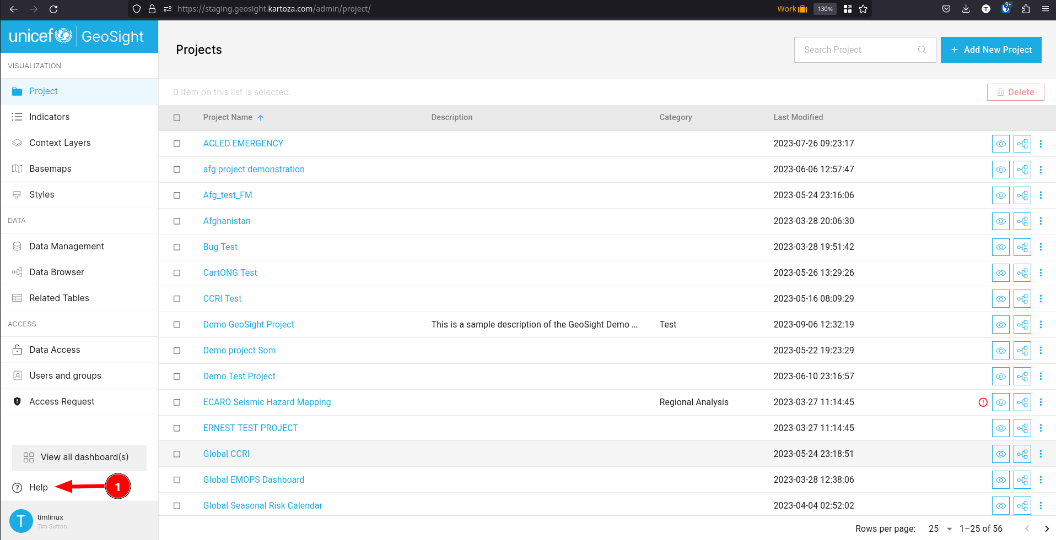Click share icon for Demo Test Project
The width and height of the screenshot is (1056, 540).
click(x=1022, y=377)
